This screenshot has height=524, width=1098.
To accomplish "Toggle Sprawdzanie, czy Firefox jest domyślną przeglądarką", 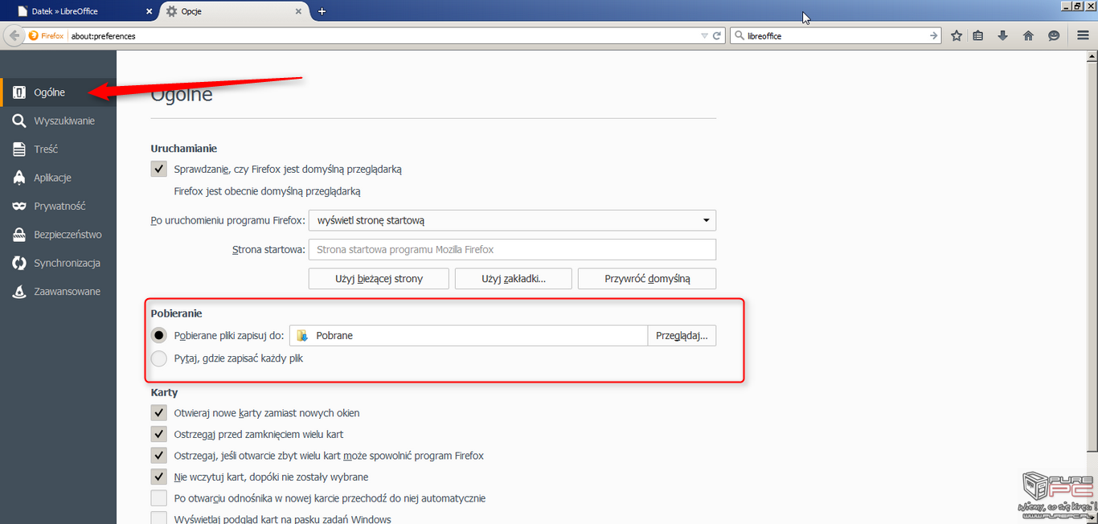I will click(x=159, y=170).
